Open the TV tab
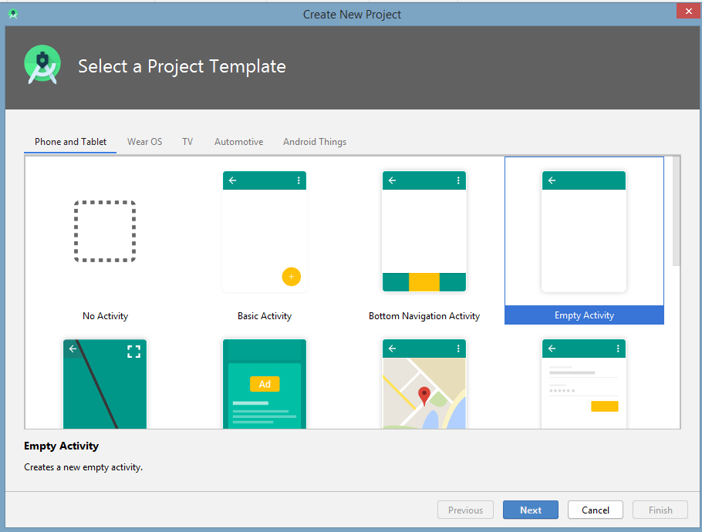This screenshot has width=702, height=532. point(187,142)
